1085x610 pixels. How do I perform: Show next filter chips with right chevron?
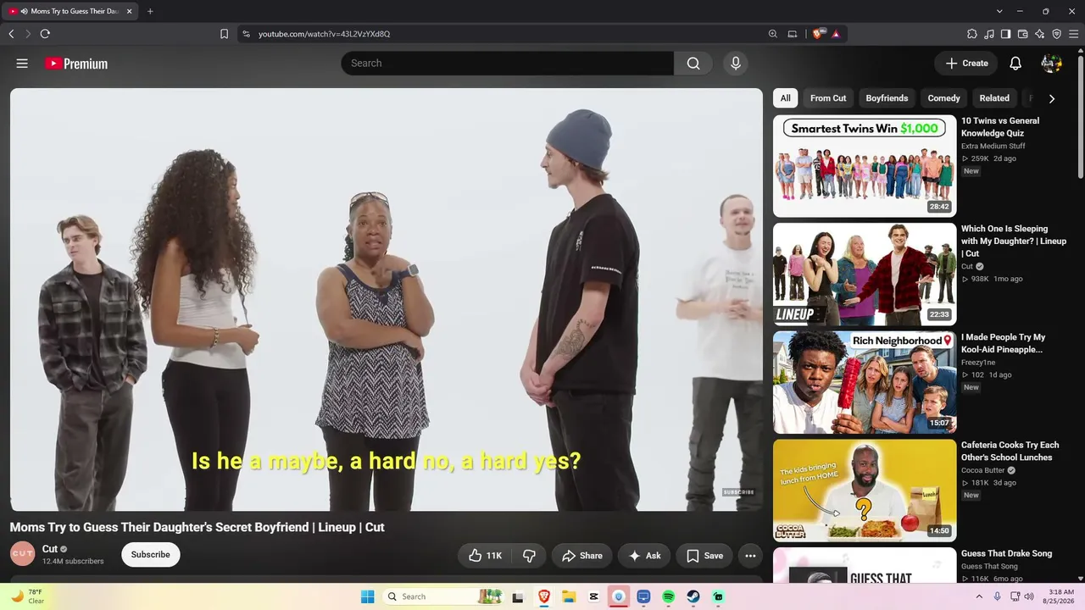click(x=1052, y=98)
